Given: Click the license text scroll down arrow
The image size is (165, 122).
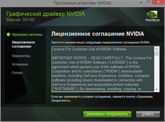Looking at the screenshot, I should pyautogui.click(x=156, y=89).
